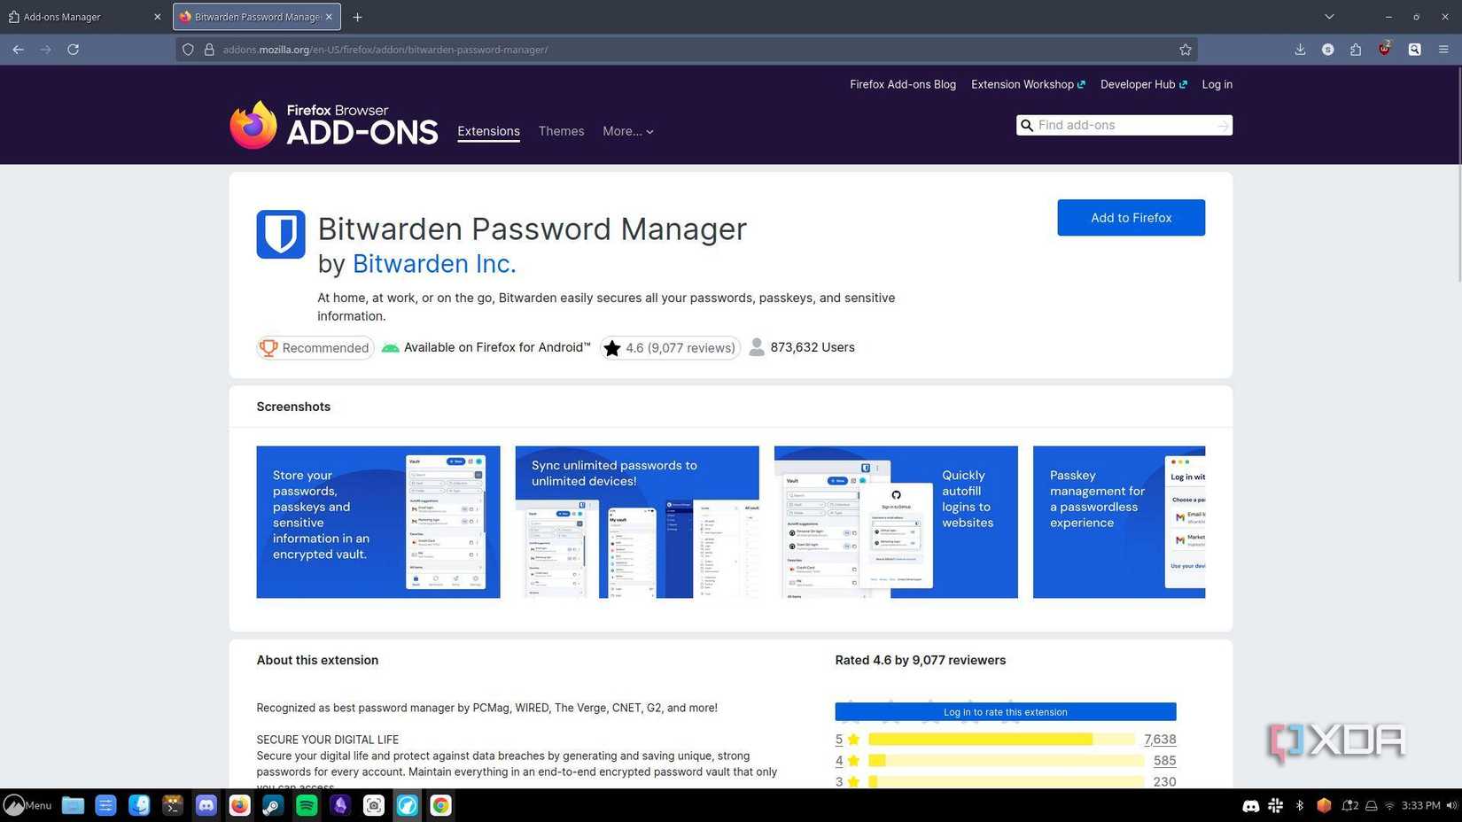Launch Discord from the taskbar
1462x822 pixels.
click(206, 805)
